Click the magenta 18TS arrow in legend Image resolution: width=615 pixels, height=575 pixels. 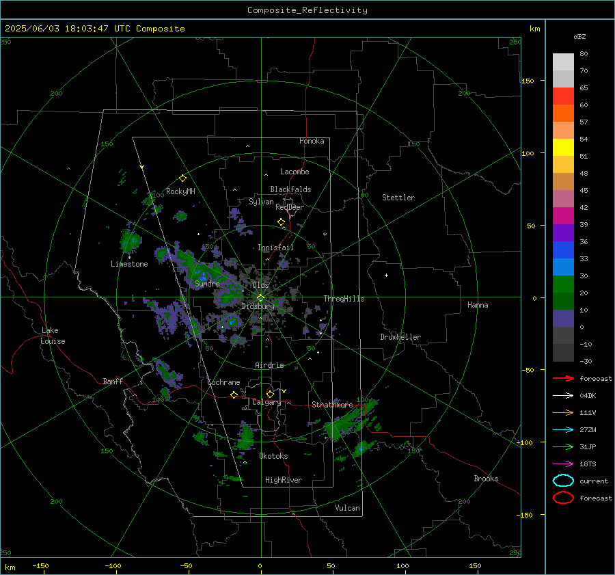click(x=563, y=464)
